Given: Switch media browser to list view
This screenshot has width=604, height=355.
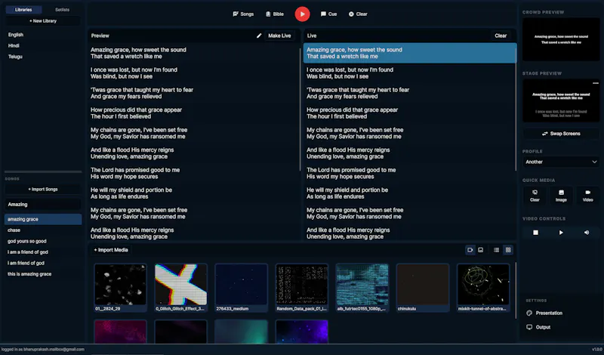Looking at the screenshot, I should coord(496,250).
